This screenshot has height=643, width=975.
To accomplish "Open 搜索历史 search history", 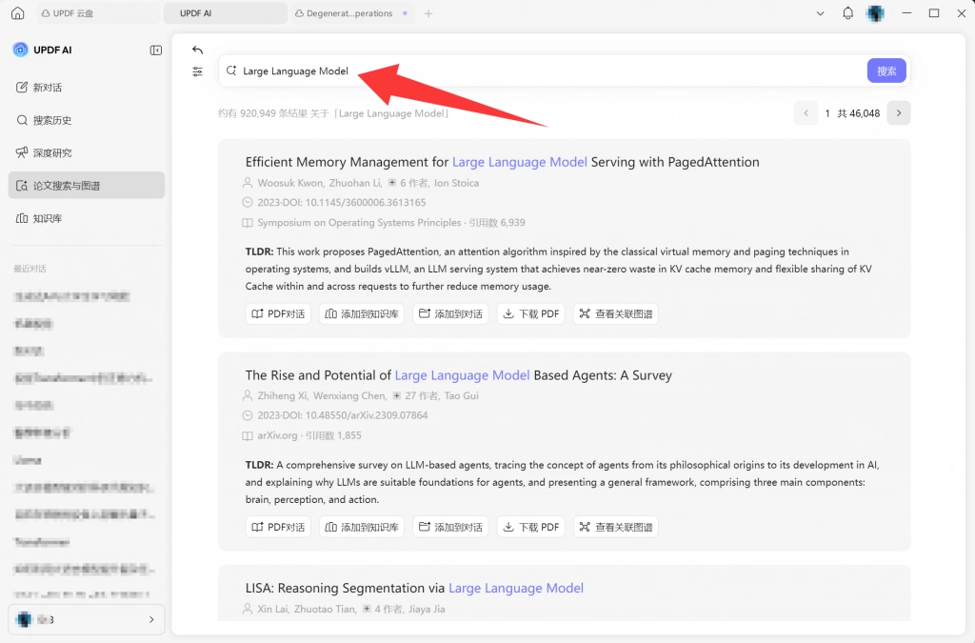I will 87,120.
